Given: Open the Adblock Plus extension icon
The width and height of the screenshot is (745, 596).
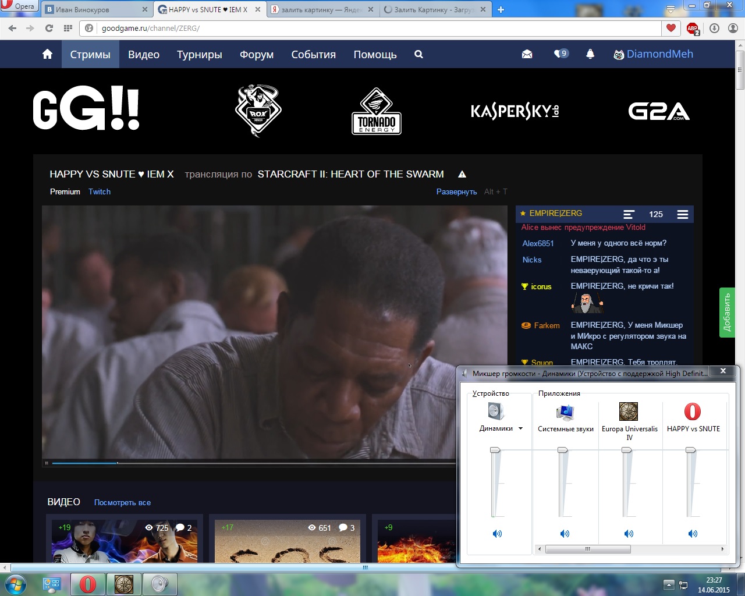Looking at the screenshot, I should (693, 29).
